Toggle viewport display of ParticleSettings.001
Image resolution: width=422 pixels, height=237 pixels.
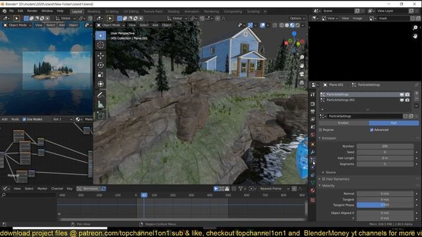402,100
